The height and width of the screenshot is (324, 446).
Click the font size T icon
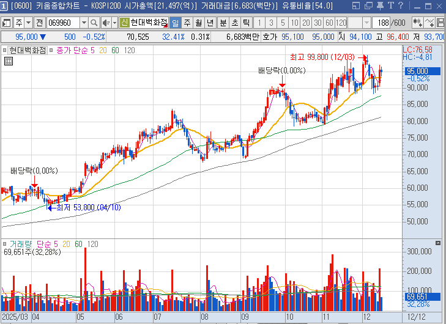[390, 6]
